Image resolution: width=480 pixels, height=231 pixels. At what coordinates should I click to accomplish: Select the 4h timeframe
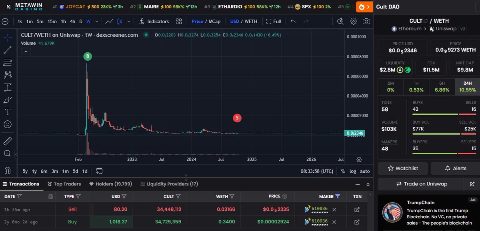click(x=72, y=21)
